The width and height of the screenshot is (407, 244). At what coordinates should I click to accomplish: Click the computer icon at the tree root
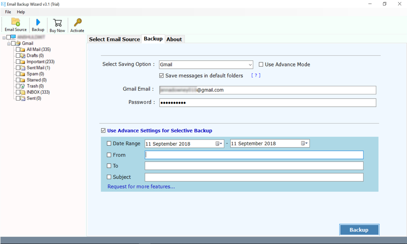13,37
